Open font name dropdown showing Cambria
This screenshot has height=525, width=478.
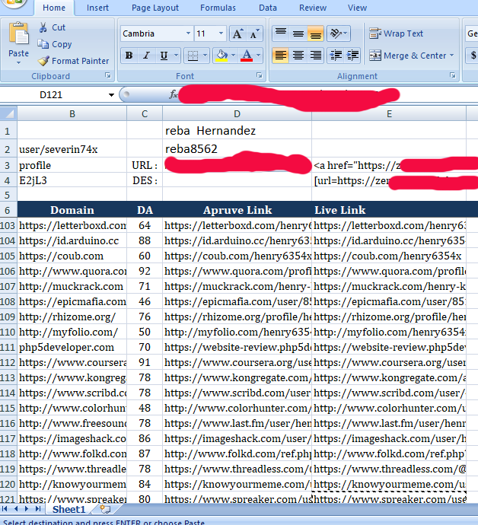tap(188, 33)
